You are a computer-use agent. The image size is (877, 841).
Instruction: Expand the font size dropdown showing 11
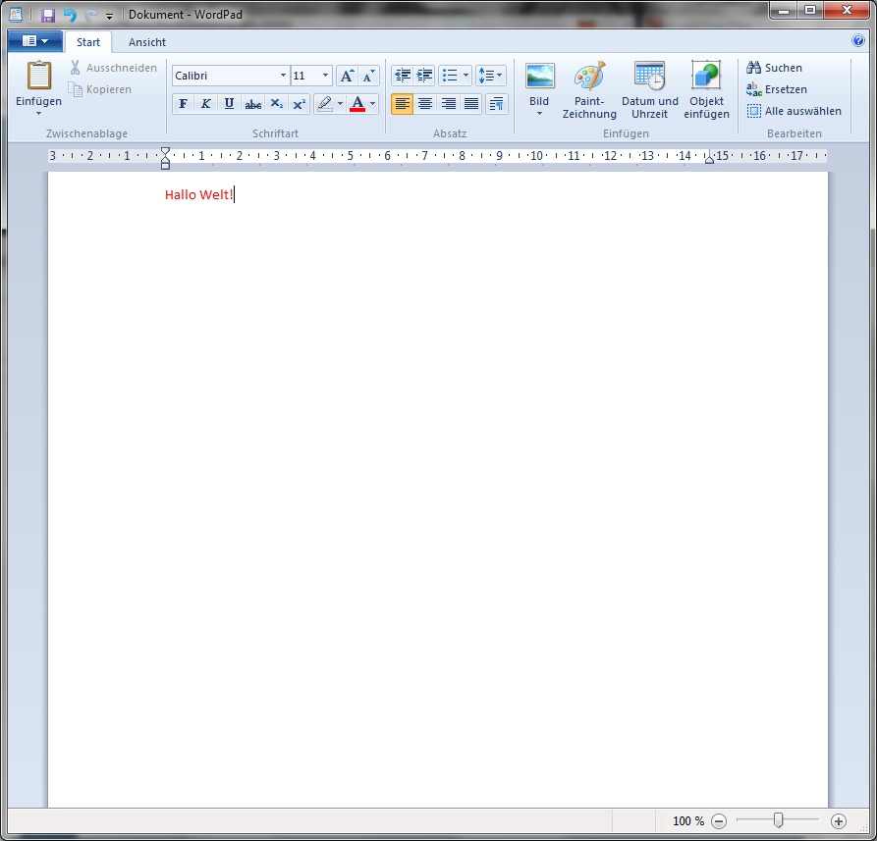pyautogui.click(x=325, y=76)
